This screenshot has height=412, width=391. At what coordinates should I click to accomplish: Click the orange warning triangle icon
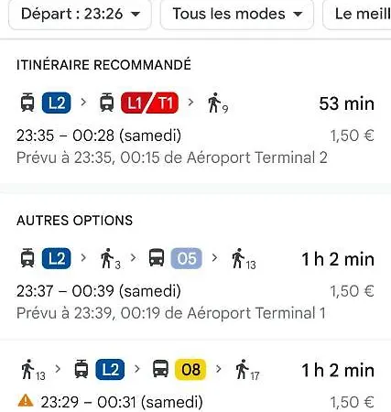tap(26, 401)
